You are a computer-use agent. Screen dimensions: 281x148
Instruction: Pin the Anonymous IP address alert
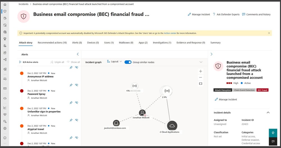[71, 68]
